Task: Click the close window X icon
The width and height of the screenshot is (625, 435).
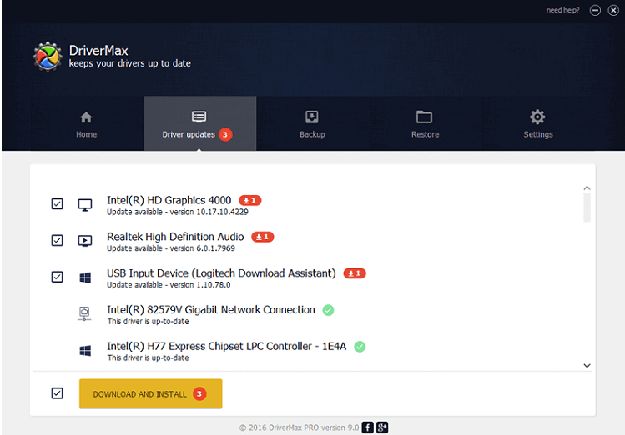Action: 613,10
